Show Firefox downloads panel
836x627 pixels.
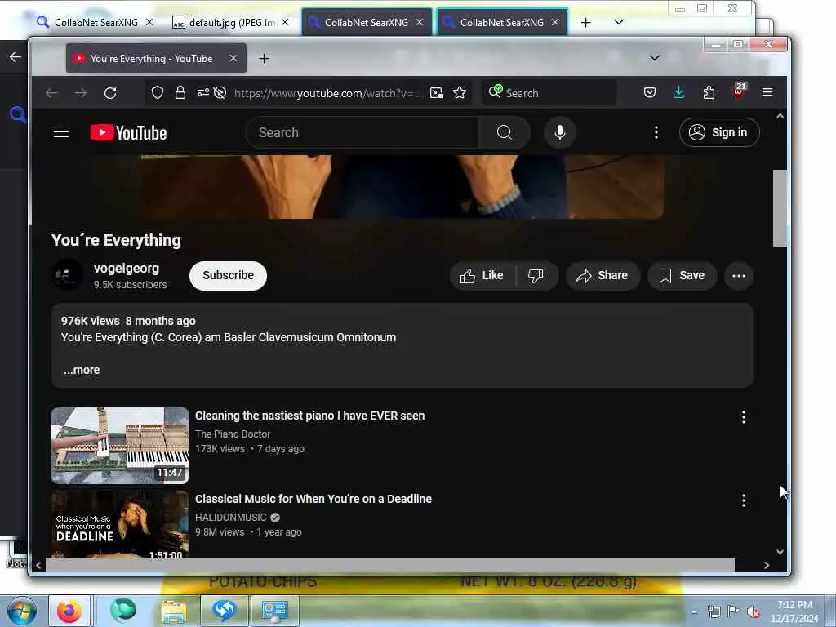pyautogui.click(x=678, y=93)
